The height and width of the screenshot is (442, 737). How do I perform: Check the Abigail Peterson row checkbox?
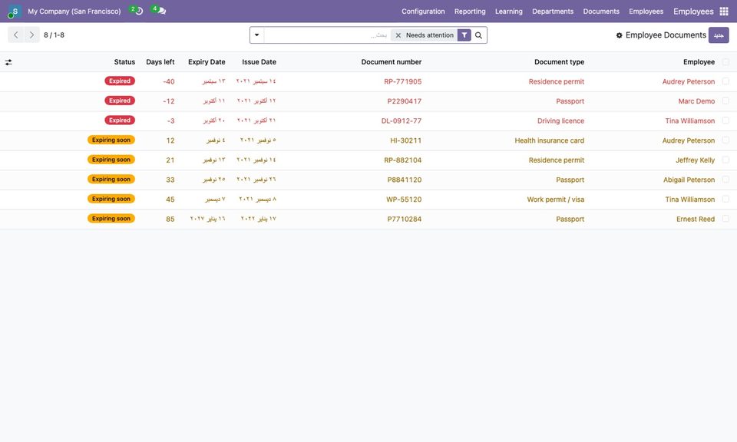click(x=725, y=180)
